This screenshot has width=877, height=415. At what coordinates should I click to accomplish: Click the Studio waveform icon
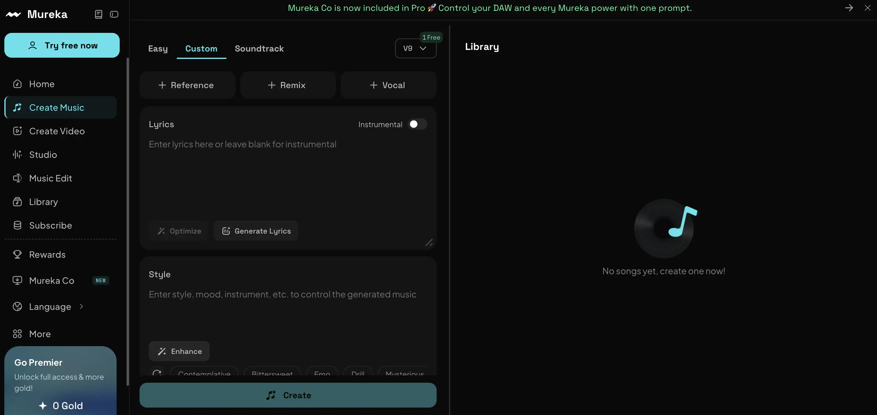tap(17, 154)
